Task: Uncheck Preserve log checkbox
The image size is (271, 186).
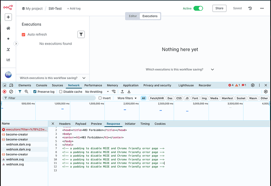Action: coord(35,92)
